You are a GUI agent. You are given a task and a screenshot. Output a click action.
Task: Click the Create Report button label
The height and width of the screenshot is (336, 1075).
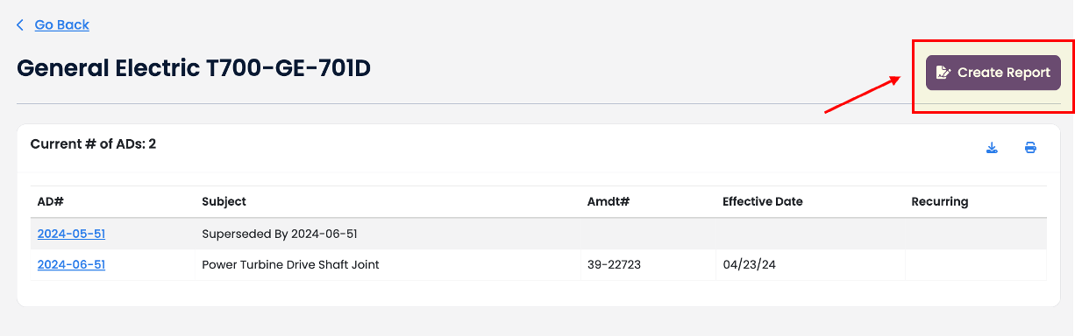point(1004,73)
